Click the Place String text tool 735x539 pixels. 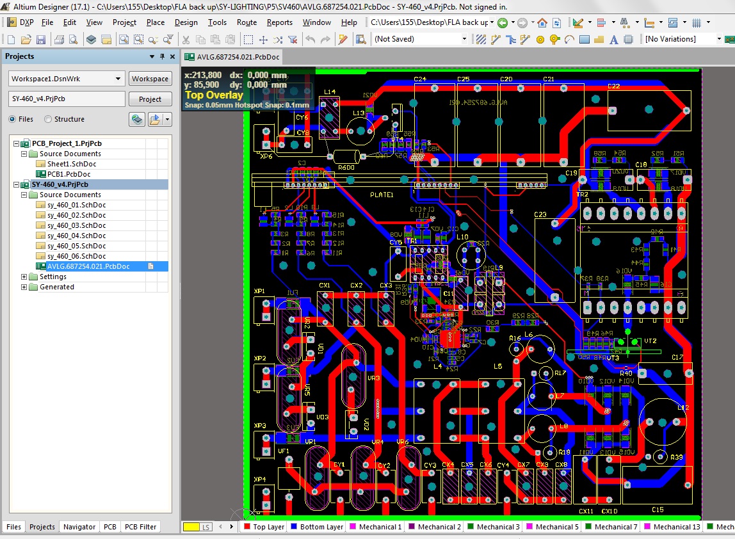[613, 40]
